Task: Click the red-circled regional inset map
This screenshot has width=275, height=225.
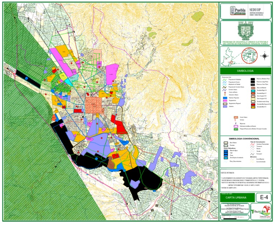Action: tap(249, 56)
